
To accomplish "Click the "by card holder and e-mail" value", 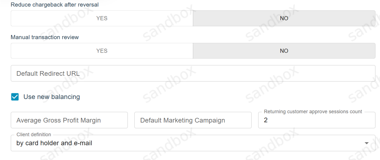I will (54, 143).
